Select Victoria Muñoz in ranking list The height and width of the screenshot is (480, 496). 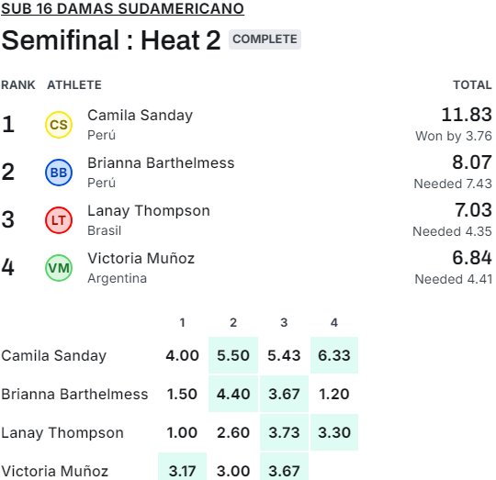tap(141, 258)
